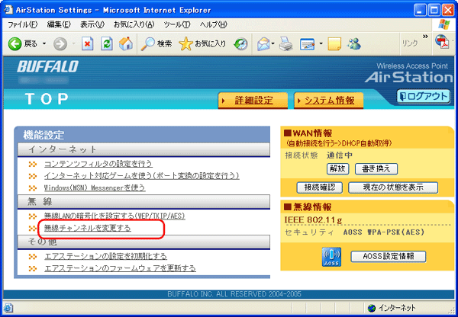
Task: Open Search with the magnifier icon
Action: 147,44
